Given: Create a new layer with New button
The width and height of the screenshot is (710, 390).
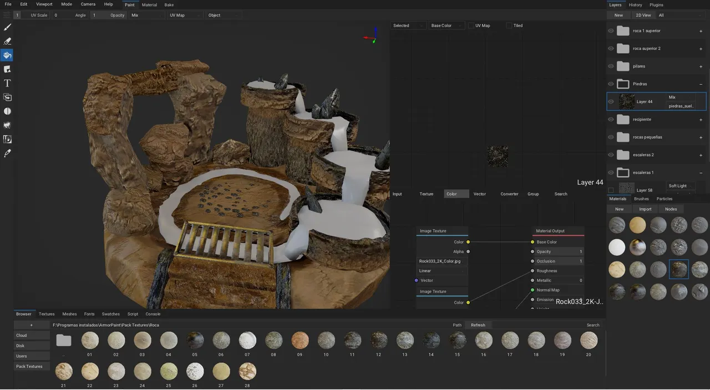Looking at the screenshot, I should (618, 16).
